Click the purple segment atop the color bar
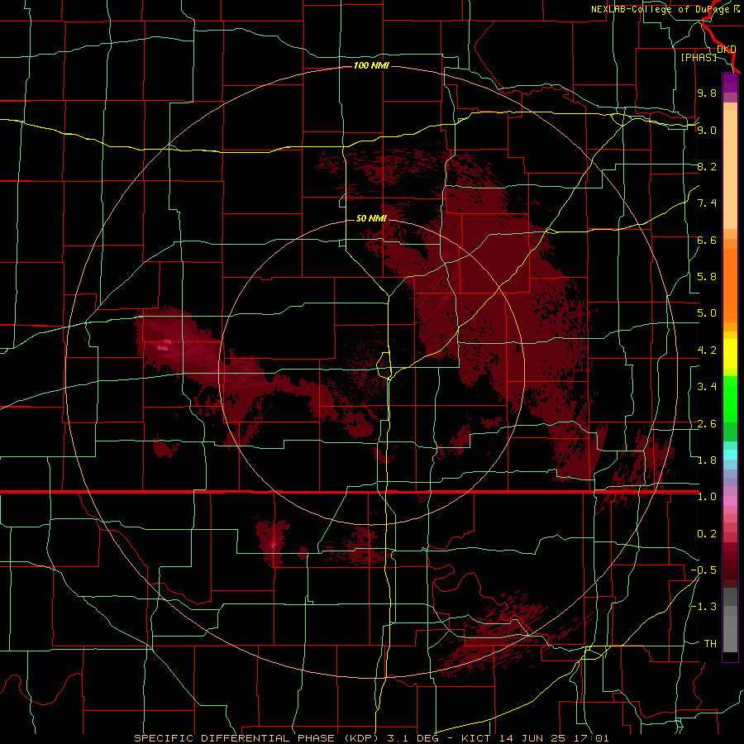Image resolution: width=744 pixels, height=744 pixels. (x=730, y=83)
